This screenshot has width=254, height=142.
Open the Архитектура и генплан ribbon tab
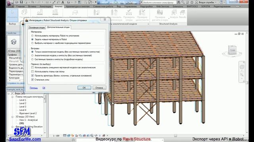tap(78, 6)
